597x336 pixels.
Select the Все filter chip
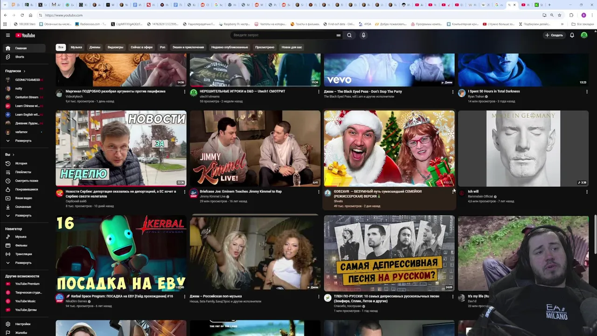coord(61,47)
